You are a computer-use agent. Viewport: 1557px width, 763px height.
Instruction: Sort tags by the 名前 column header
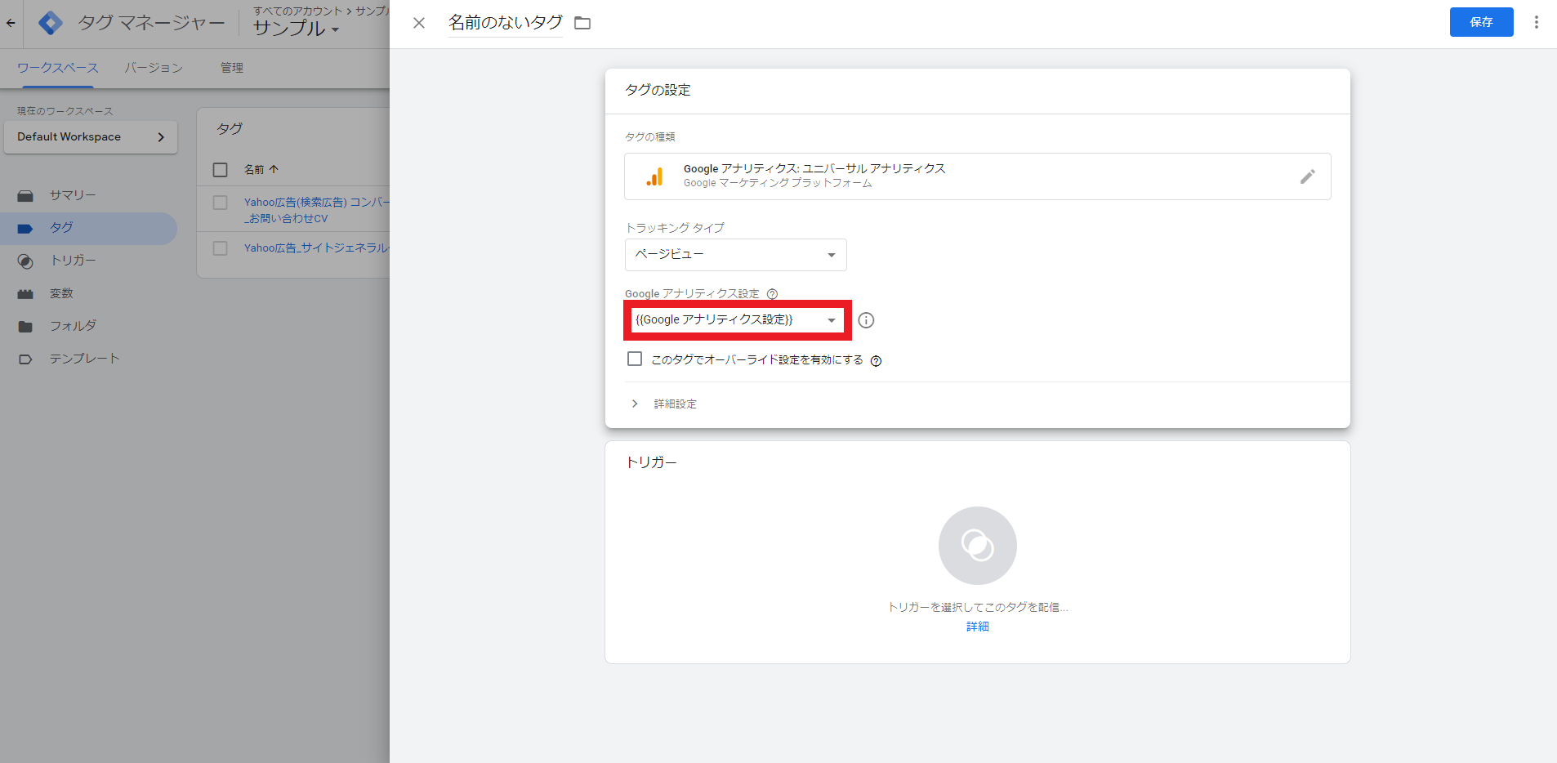tap(261, 170)
